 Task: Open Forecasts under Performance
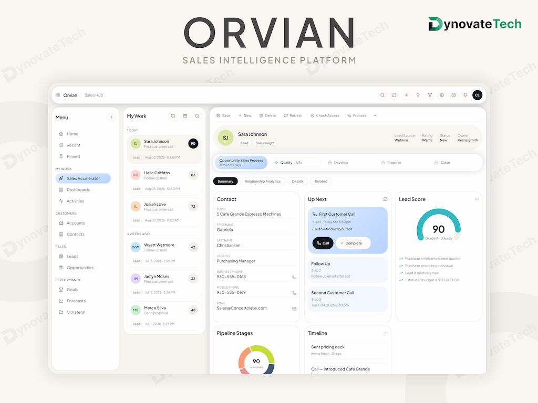point(83,301)
